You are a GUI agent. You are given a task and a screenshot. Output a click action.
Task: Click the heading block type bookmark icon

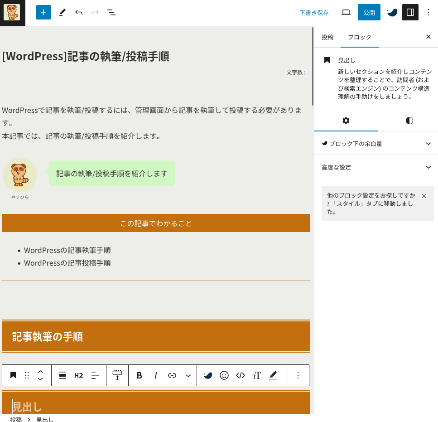click(13, 375)
